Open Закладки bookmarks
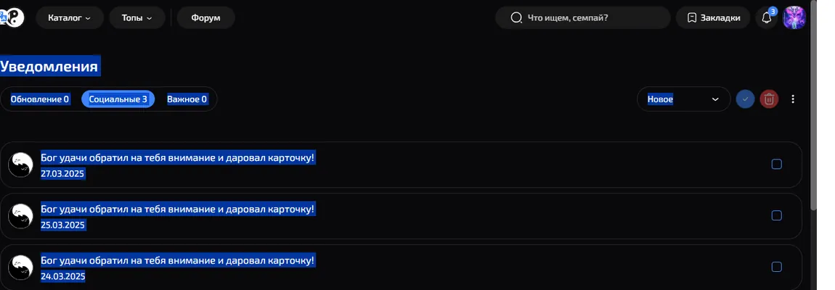The height and width of the screenshot is (290, 835). (x=713, y=17)
